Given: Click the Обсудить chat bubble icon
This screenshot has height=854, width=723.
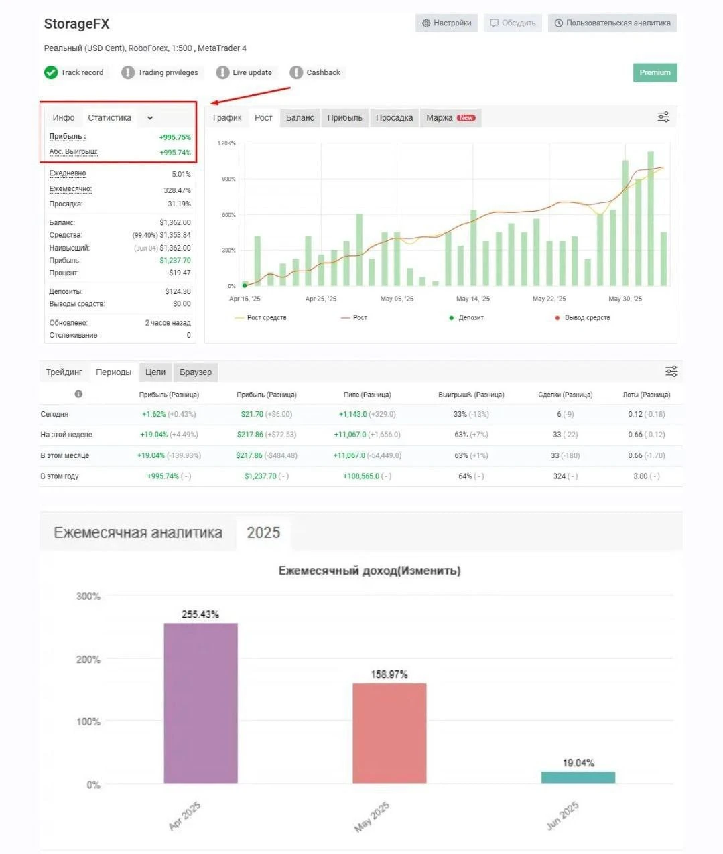Looking at the screenshot, I should 492,22.
